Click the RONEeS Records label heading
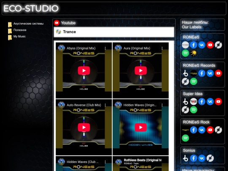The width and height of the screenshot is (228, 171). [x=199, y=65]
